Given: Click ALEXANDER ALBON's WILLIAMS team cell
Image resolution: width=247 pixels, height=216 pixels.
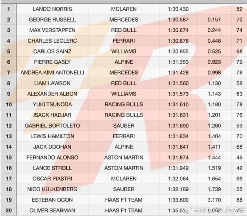Looking at the screenshot, I should click(x=124, y=94).
